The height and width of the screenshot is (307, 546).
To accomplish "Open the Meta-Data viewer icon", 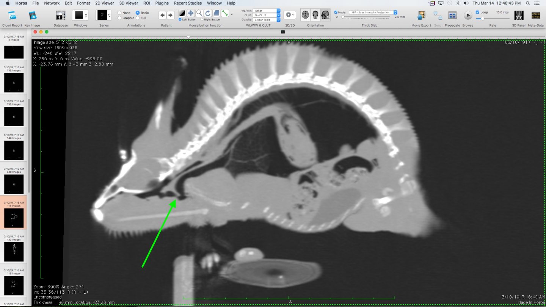I will (536, 16).
